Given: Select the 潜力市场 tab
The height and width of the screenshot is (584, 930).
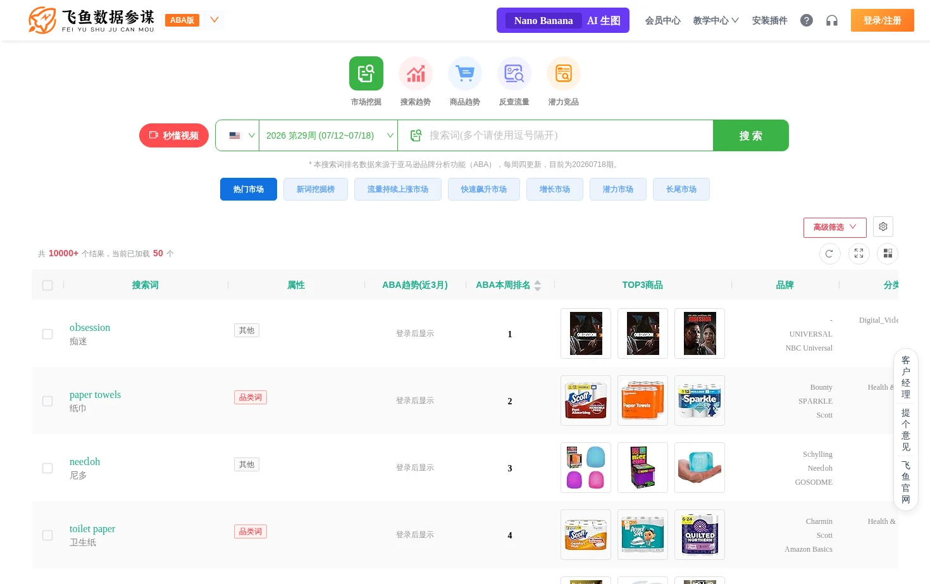Looking at the screenshot, I should click(618, 189).
